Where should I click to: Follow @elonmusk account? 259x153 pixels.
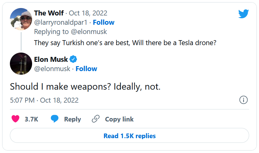click(x=86, y=69)
